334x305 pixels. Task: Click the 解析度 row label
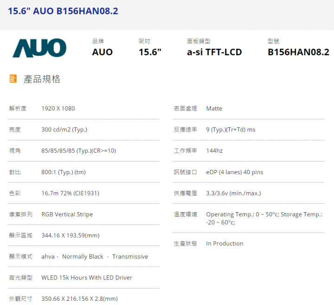point(18,109)
